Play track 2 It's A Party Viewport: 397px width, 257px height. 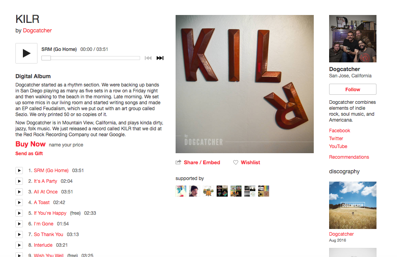pos(19,181)
